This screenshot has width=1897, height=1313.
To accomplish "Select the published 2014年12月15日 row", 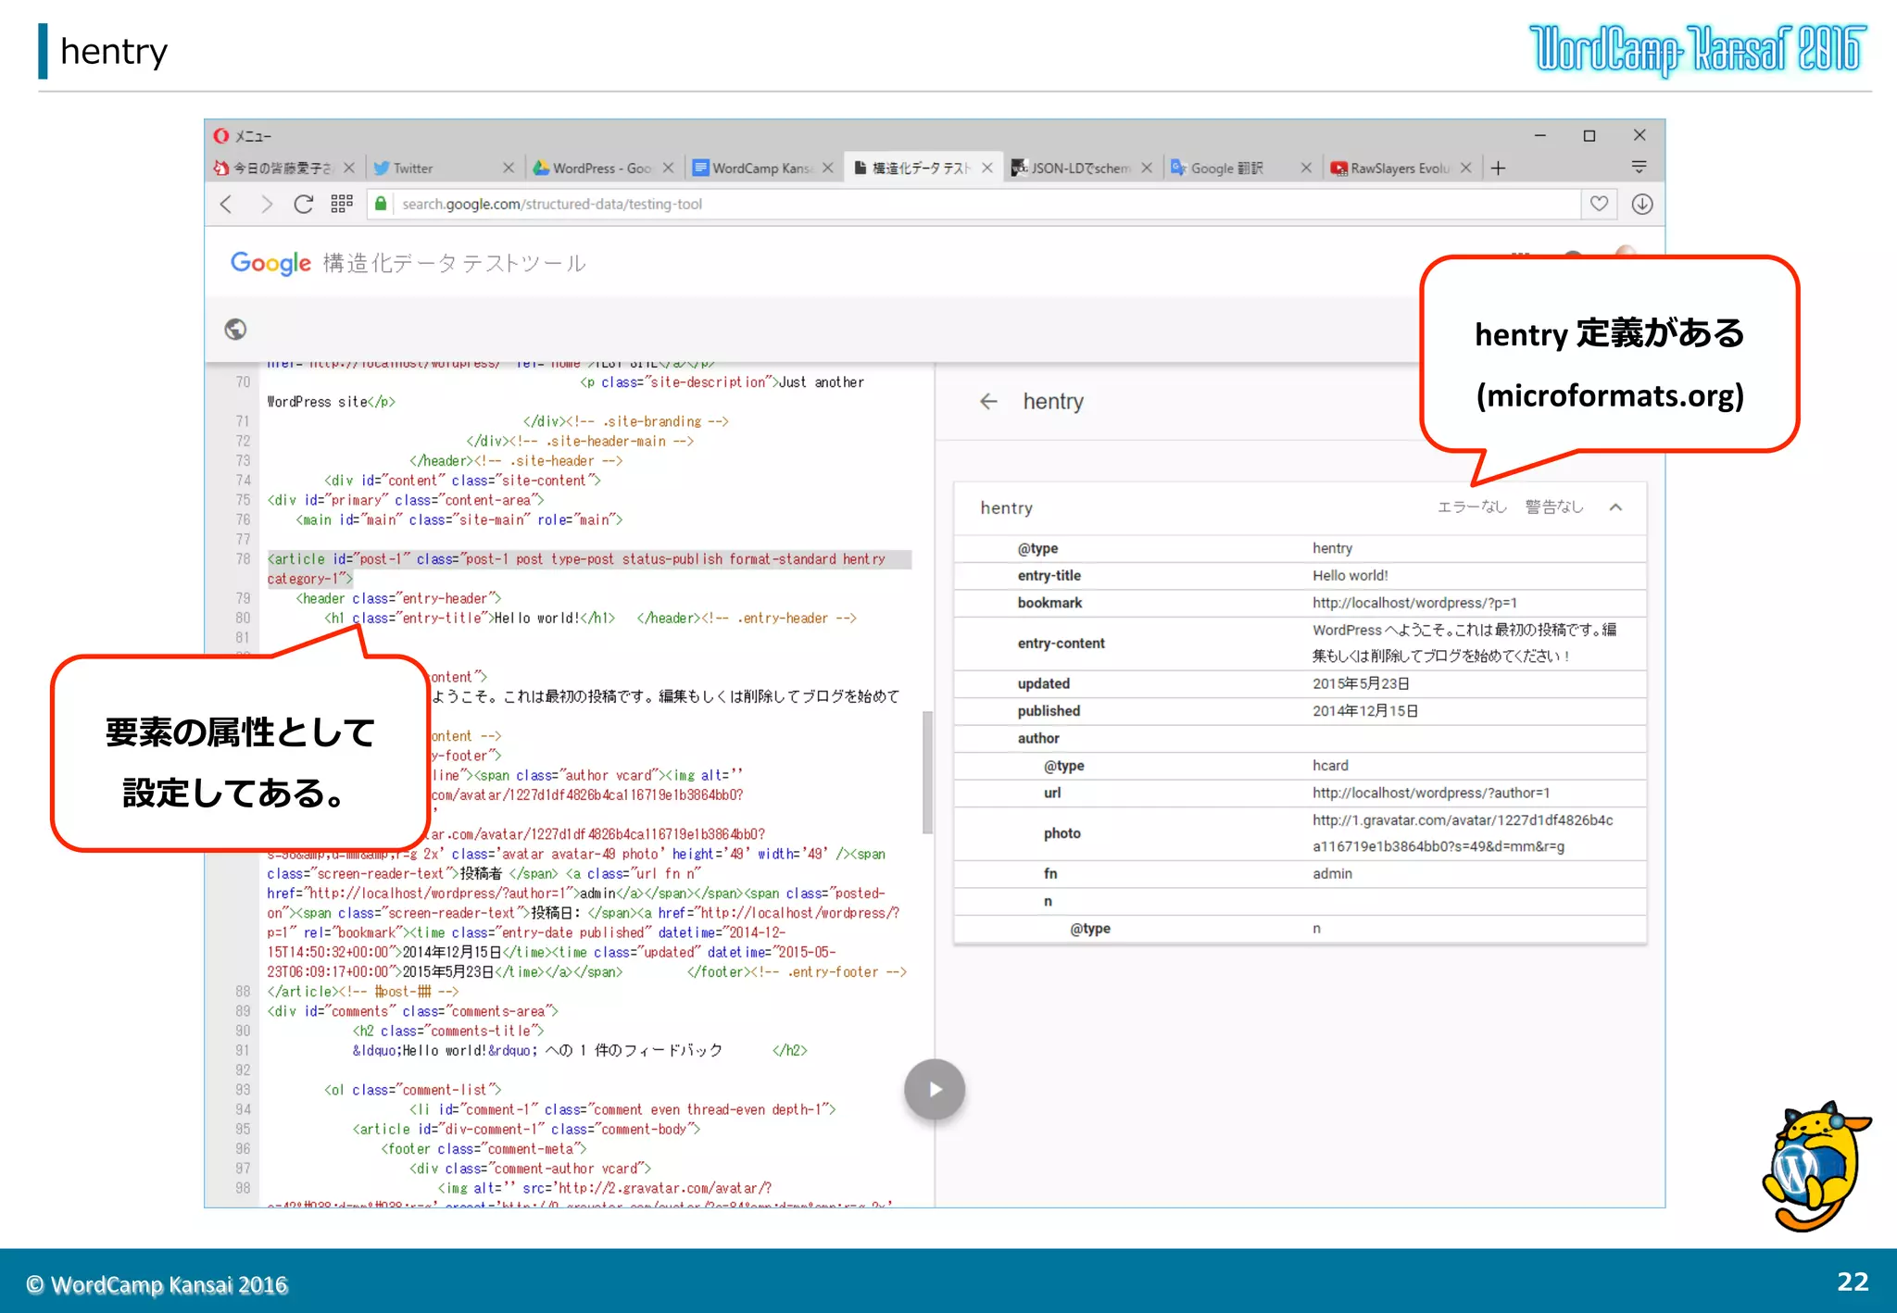I will (1300, 710).
